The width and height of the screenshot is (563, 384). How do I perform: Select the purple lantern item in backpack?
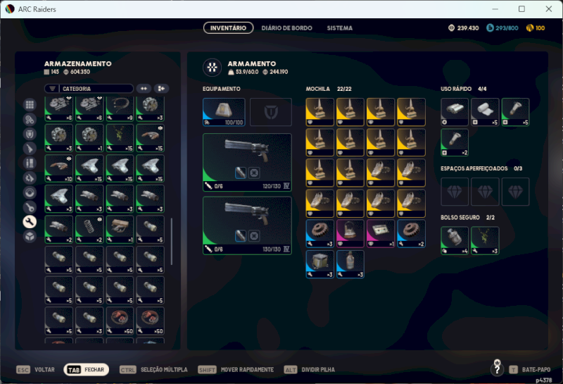(350, 234)
